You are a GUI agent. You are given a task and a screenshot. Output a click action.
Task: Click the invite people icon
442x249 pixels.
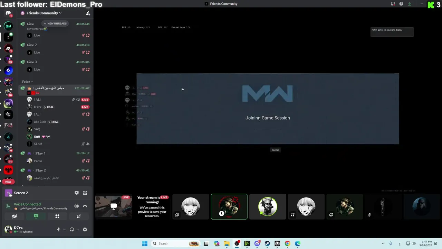(88, 13)
